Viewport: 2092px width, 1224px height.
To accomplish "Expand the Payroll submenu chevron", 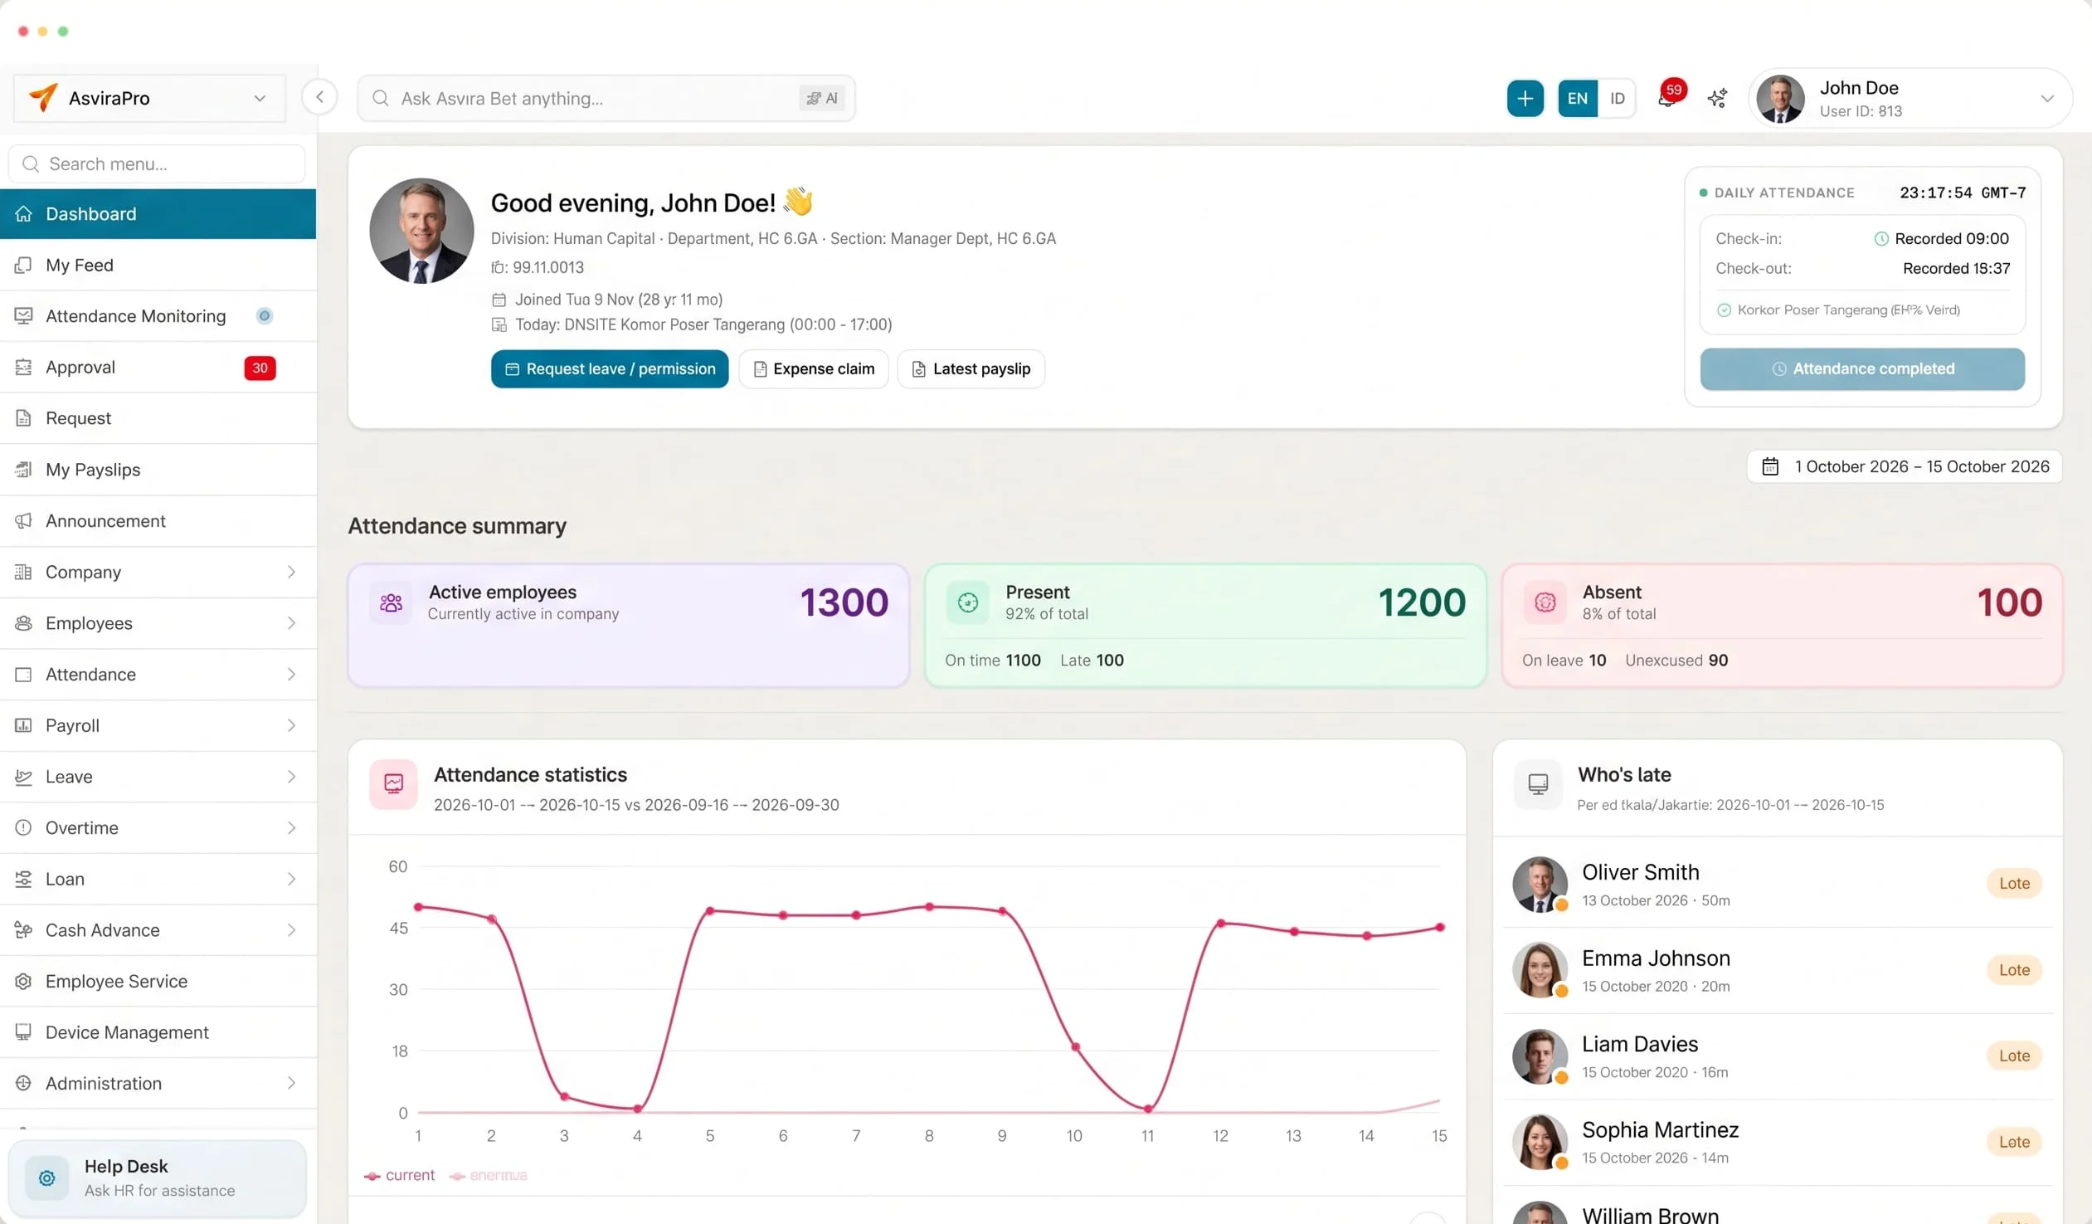I will pos(291,725).
